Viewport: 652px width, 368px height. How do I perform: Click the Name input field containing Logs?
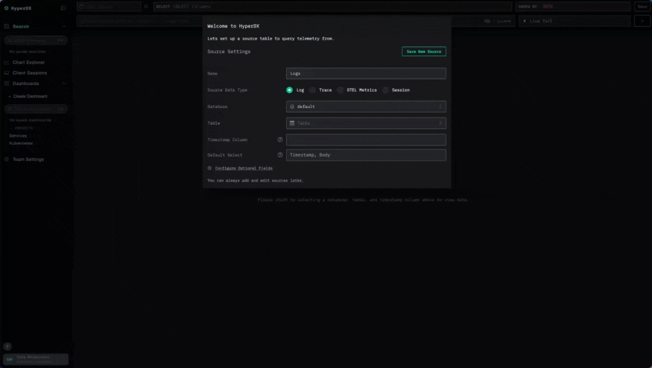(x=366, y=74)
